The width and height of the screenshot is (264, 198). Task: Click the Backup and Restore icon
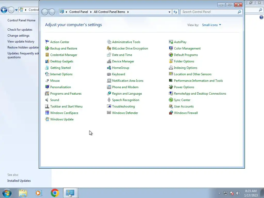click(47, 48)
